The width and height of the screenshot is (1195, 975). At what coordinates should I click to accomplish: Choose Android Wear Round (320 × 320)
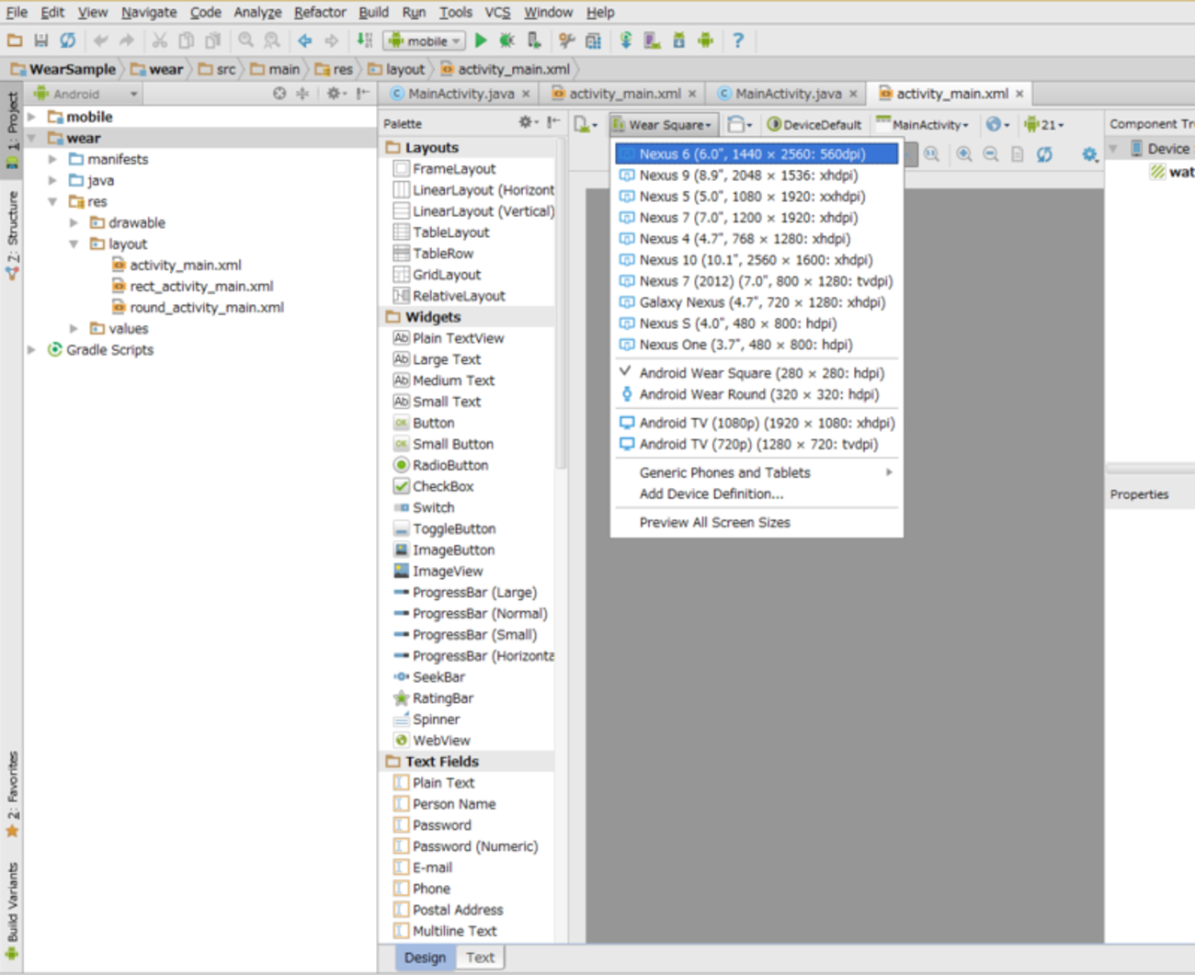757,394
